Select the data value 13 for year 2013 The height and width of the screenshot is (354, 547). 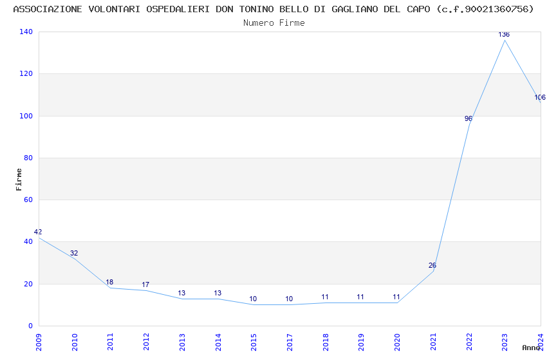181,293
